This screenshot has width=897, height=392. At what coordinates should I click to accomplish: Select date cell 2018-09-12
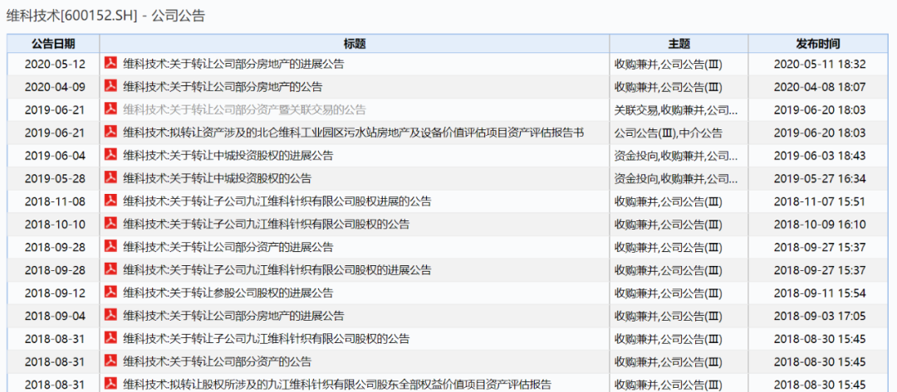click(x=54, y=293)
